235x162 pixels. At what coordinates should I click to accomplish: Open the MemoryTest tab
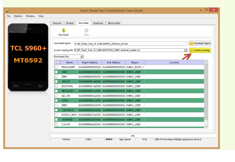(114, 23)
